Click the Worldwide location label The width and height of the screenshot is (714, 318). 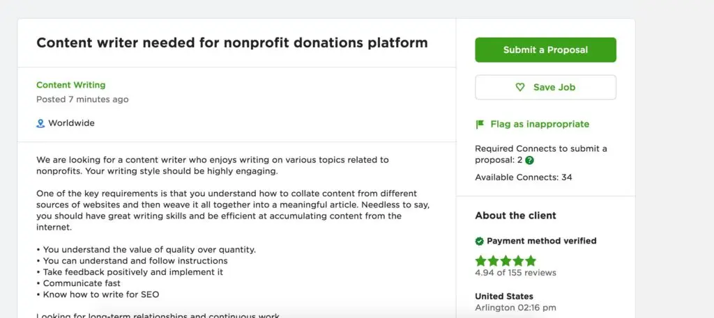pyautogui.click(x=71, y=123)
